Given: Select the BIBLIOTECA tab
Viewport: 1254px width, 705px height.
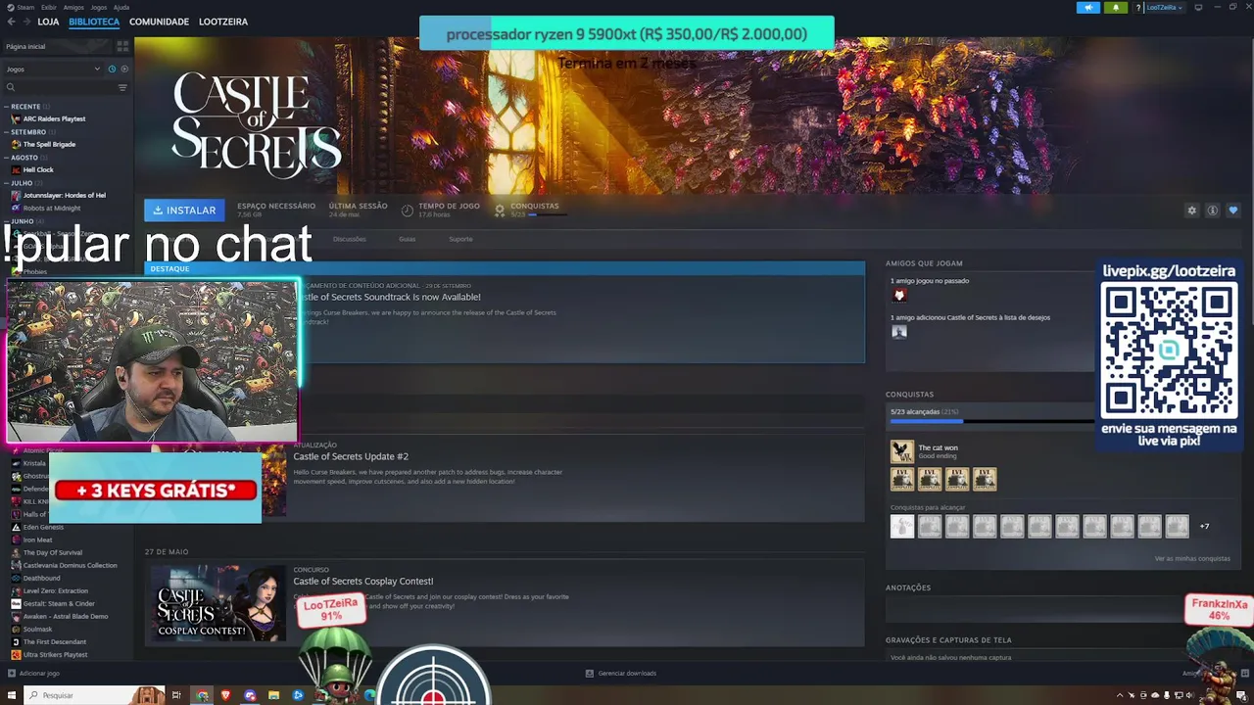Looking at the screenshot, I should (x=94, y=22).
